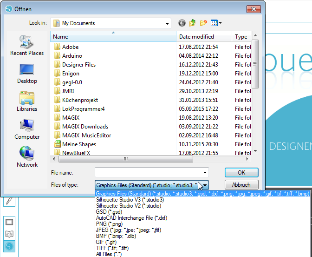Select the knife tool in Silhouette window

click(x=9, y=201)
